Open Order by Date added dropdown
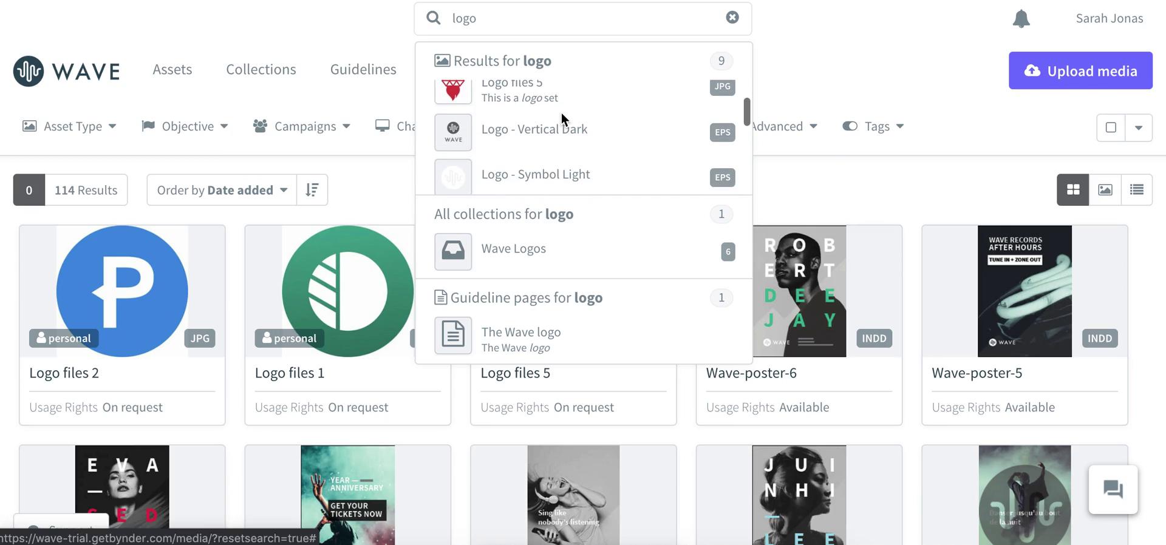 click(222, 190)
